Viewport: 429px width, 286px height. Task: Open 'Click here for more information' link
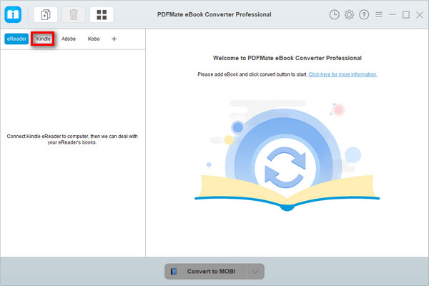tap(342, 74)
